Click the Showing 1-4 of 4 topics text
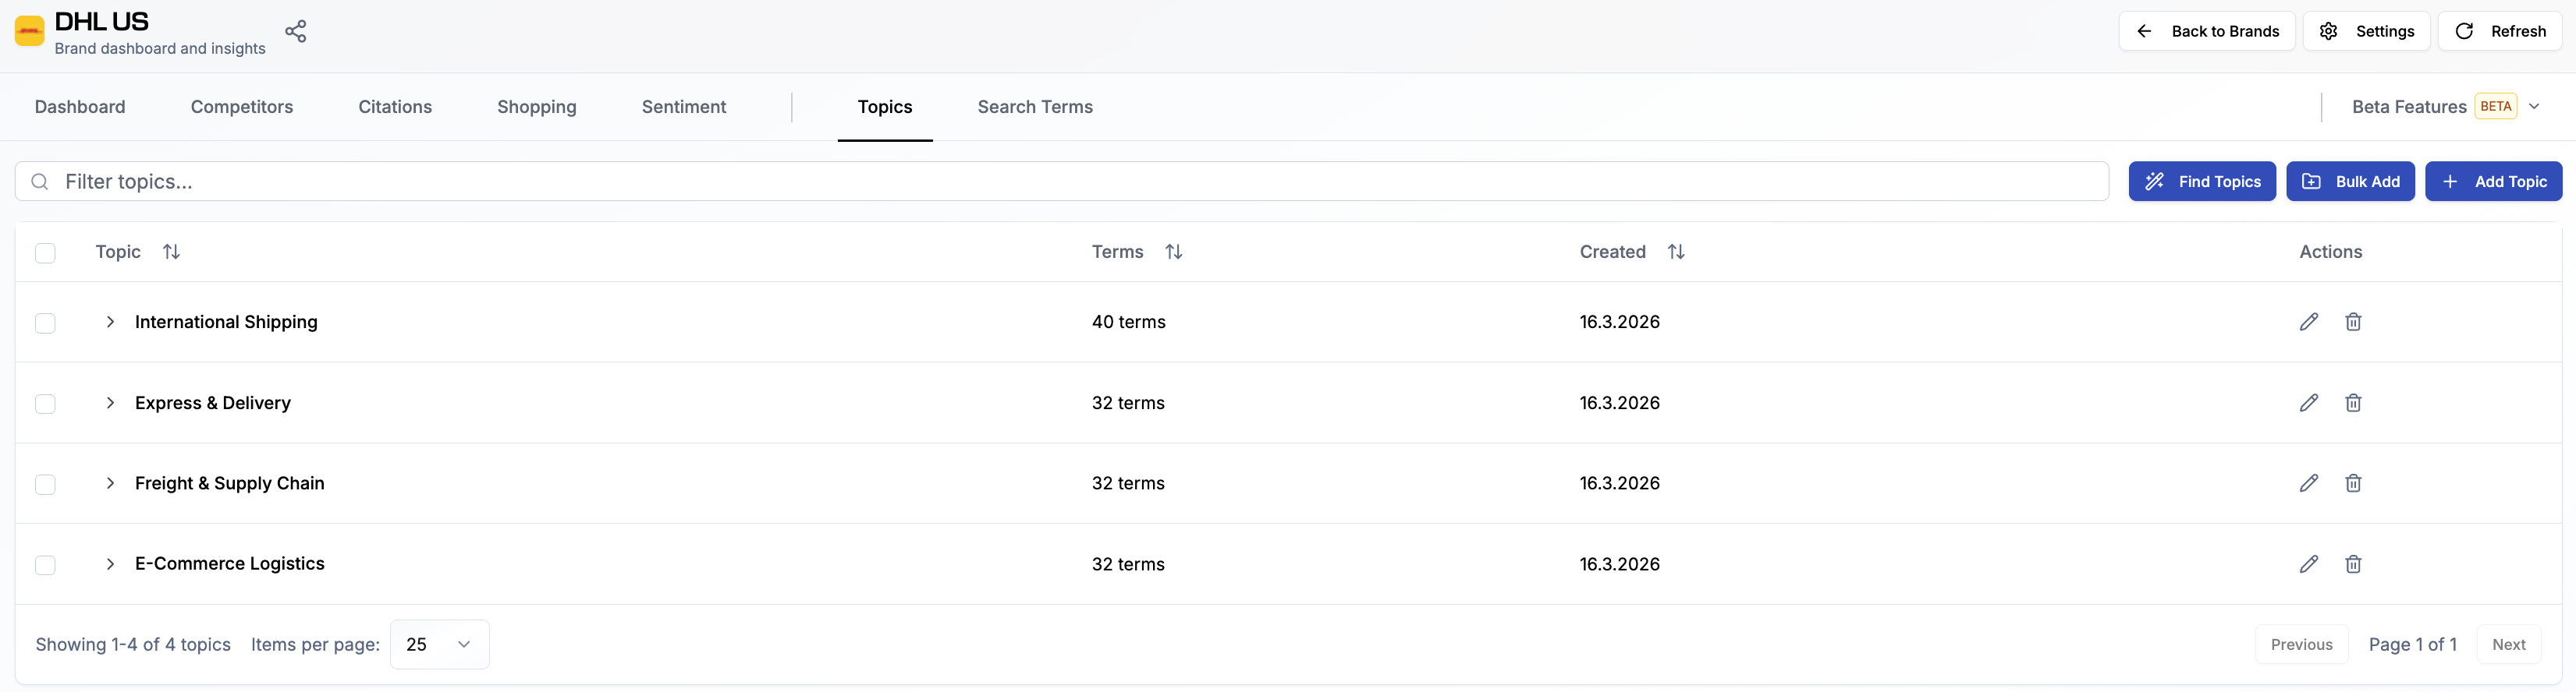This screenshot has height=692, width=2576. click(x=133, y=645)
